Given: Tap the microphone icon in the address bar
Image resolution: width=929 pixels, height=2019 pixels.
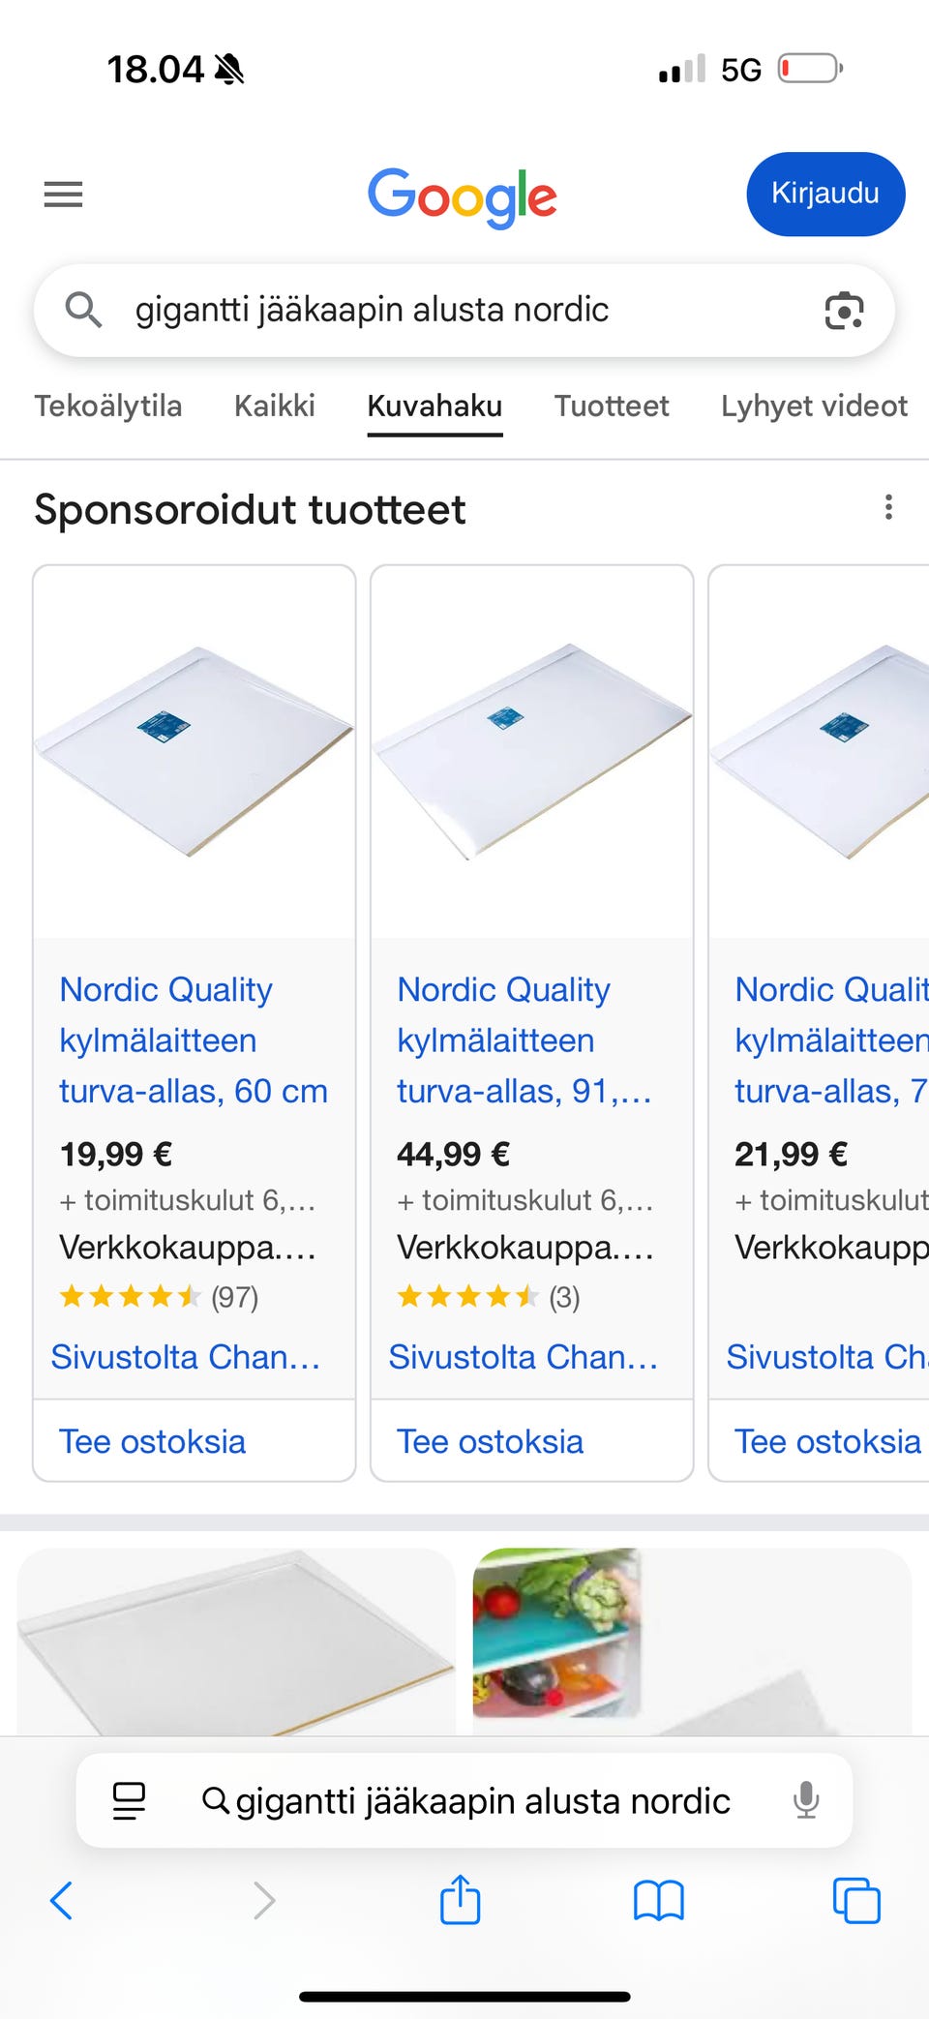Looking at the screenshot, I should (x=805, y=1801).
